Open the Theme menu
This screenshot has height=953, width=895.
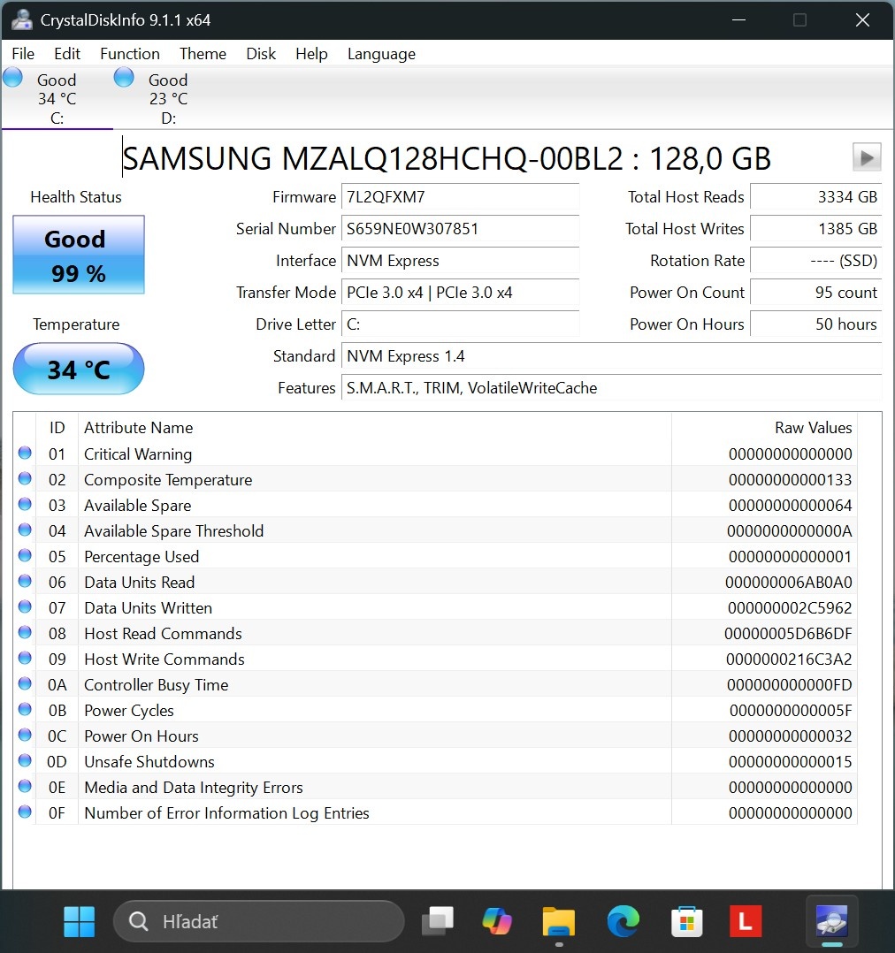point(203,54)
